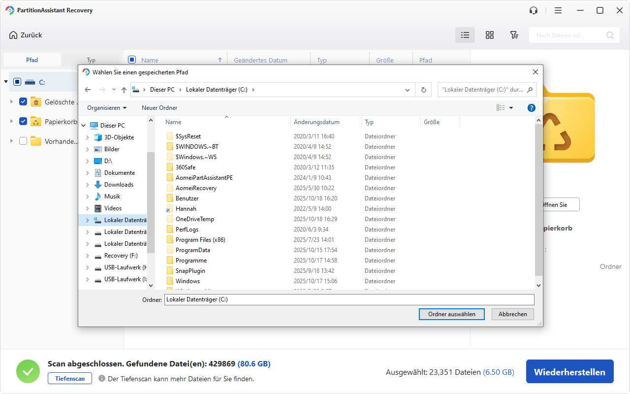Click the navigation tree scrollbar in dialog
Viewport: 630px width, 394px height.
(x=151, y=202)
